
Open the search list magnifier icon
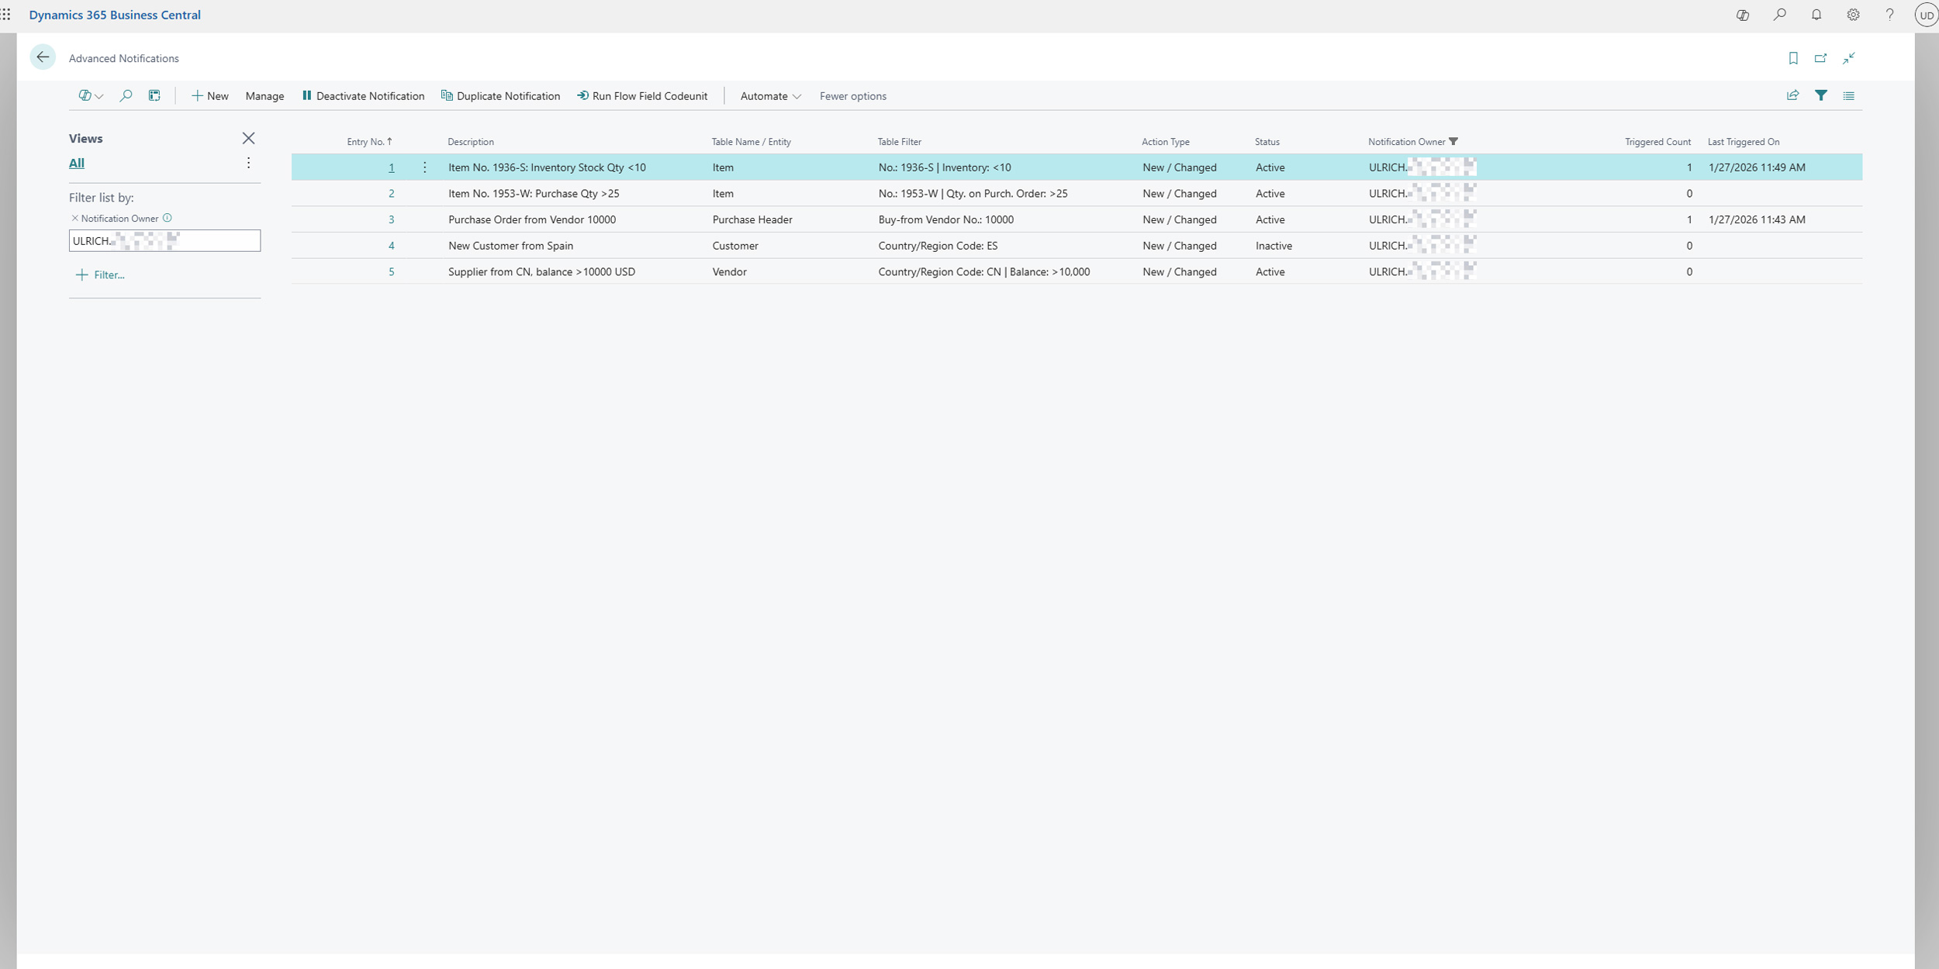point(126,95)
